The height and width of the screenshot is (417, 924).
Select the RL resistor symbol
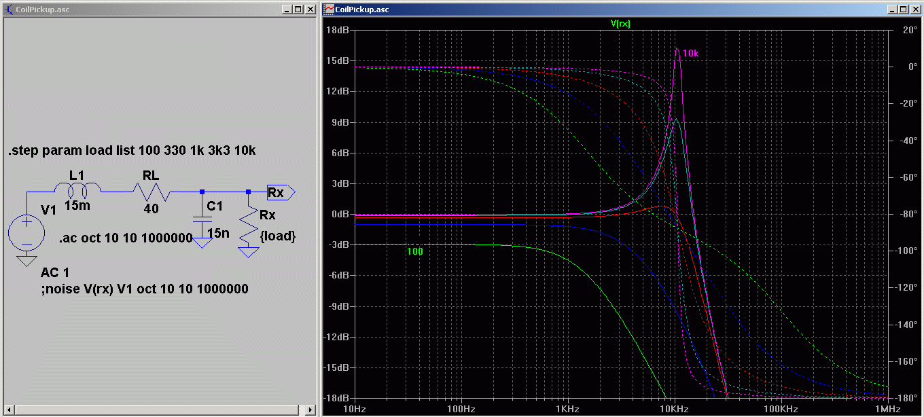[151, 192]
